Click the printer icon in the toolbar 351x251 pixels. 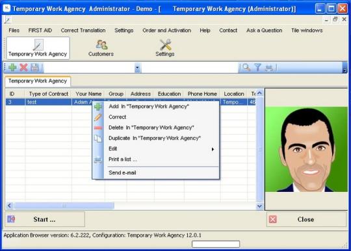(x=269, y=67)
